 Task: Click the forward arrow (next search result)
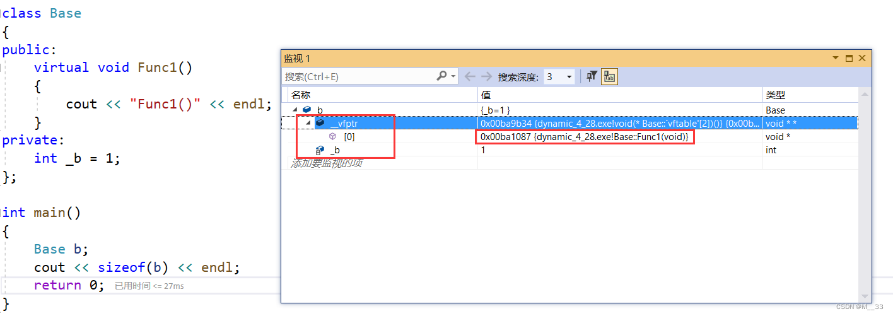[486, 76]
